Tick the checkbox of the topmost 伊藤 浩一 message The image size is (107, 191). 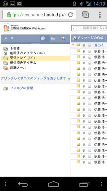89,51
